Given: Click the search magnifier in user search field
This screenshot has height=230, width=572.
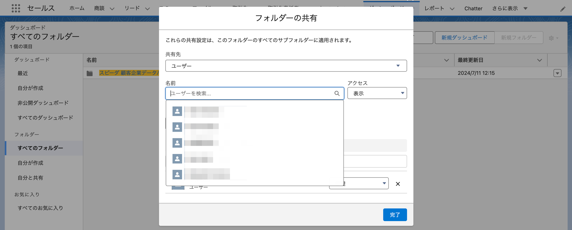Looking at the screenshot, I should coord(337,93).
